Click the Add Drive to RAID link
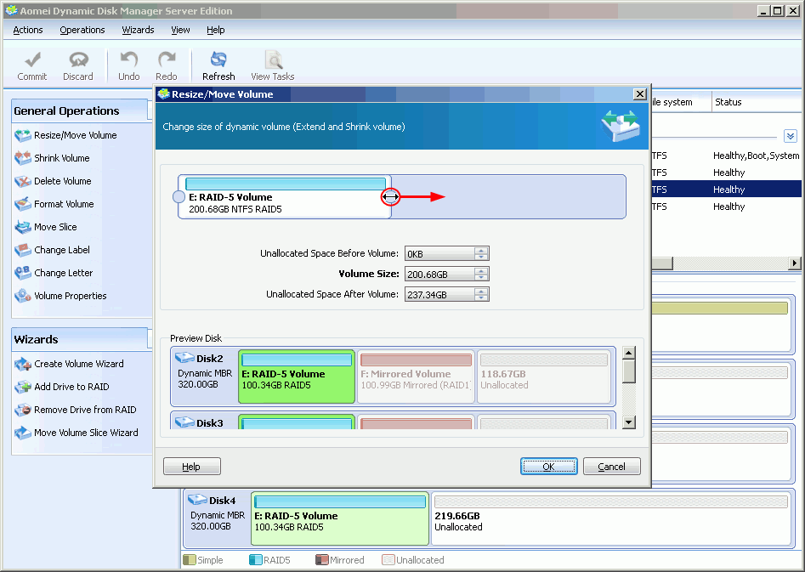Screen dimensions: 805x572 (x=71, y=388)
